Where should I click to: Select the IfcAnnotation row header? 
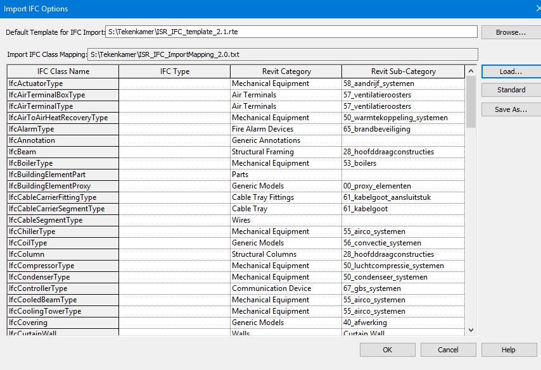(63, 140)
